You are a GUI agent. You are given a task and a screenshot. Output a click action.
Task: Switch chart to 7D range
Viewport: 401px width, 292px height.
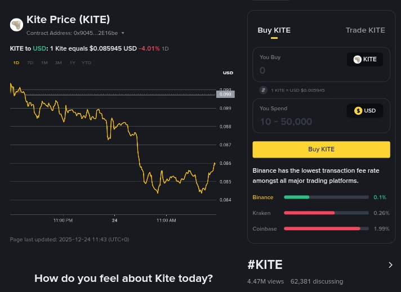point(30,62)
